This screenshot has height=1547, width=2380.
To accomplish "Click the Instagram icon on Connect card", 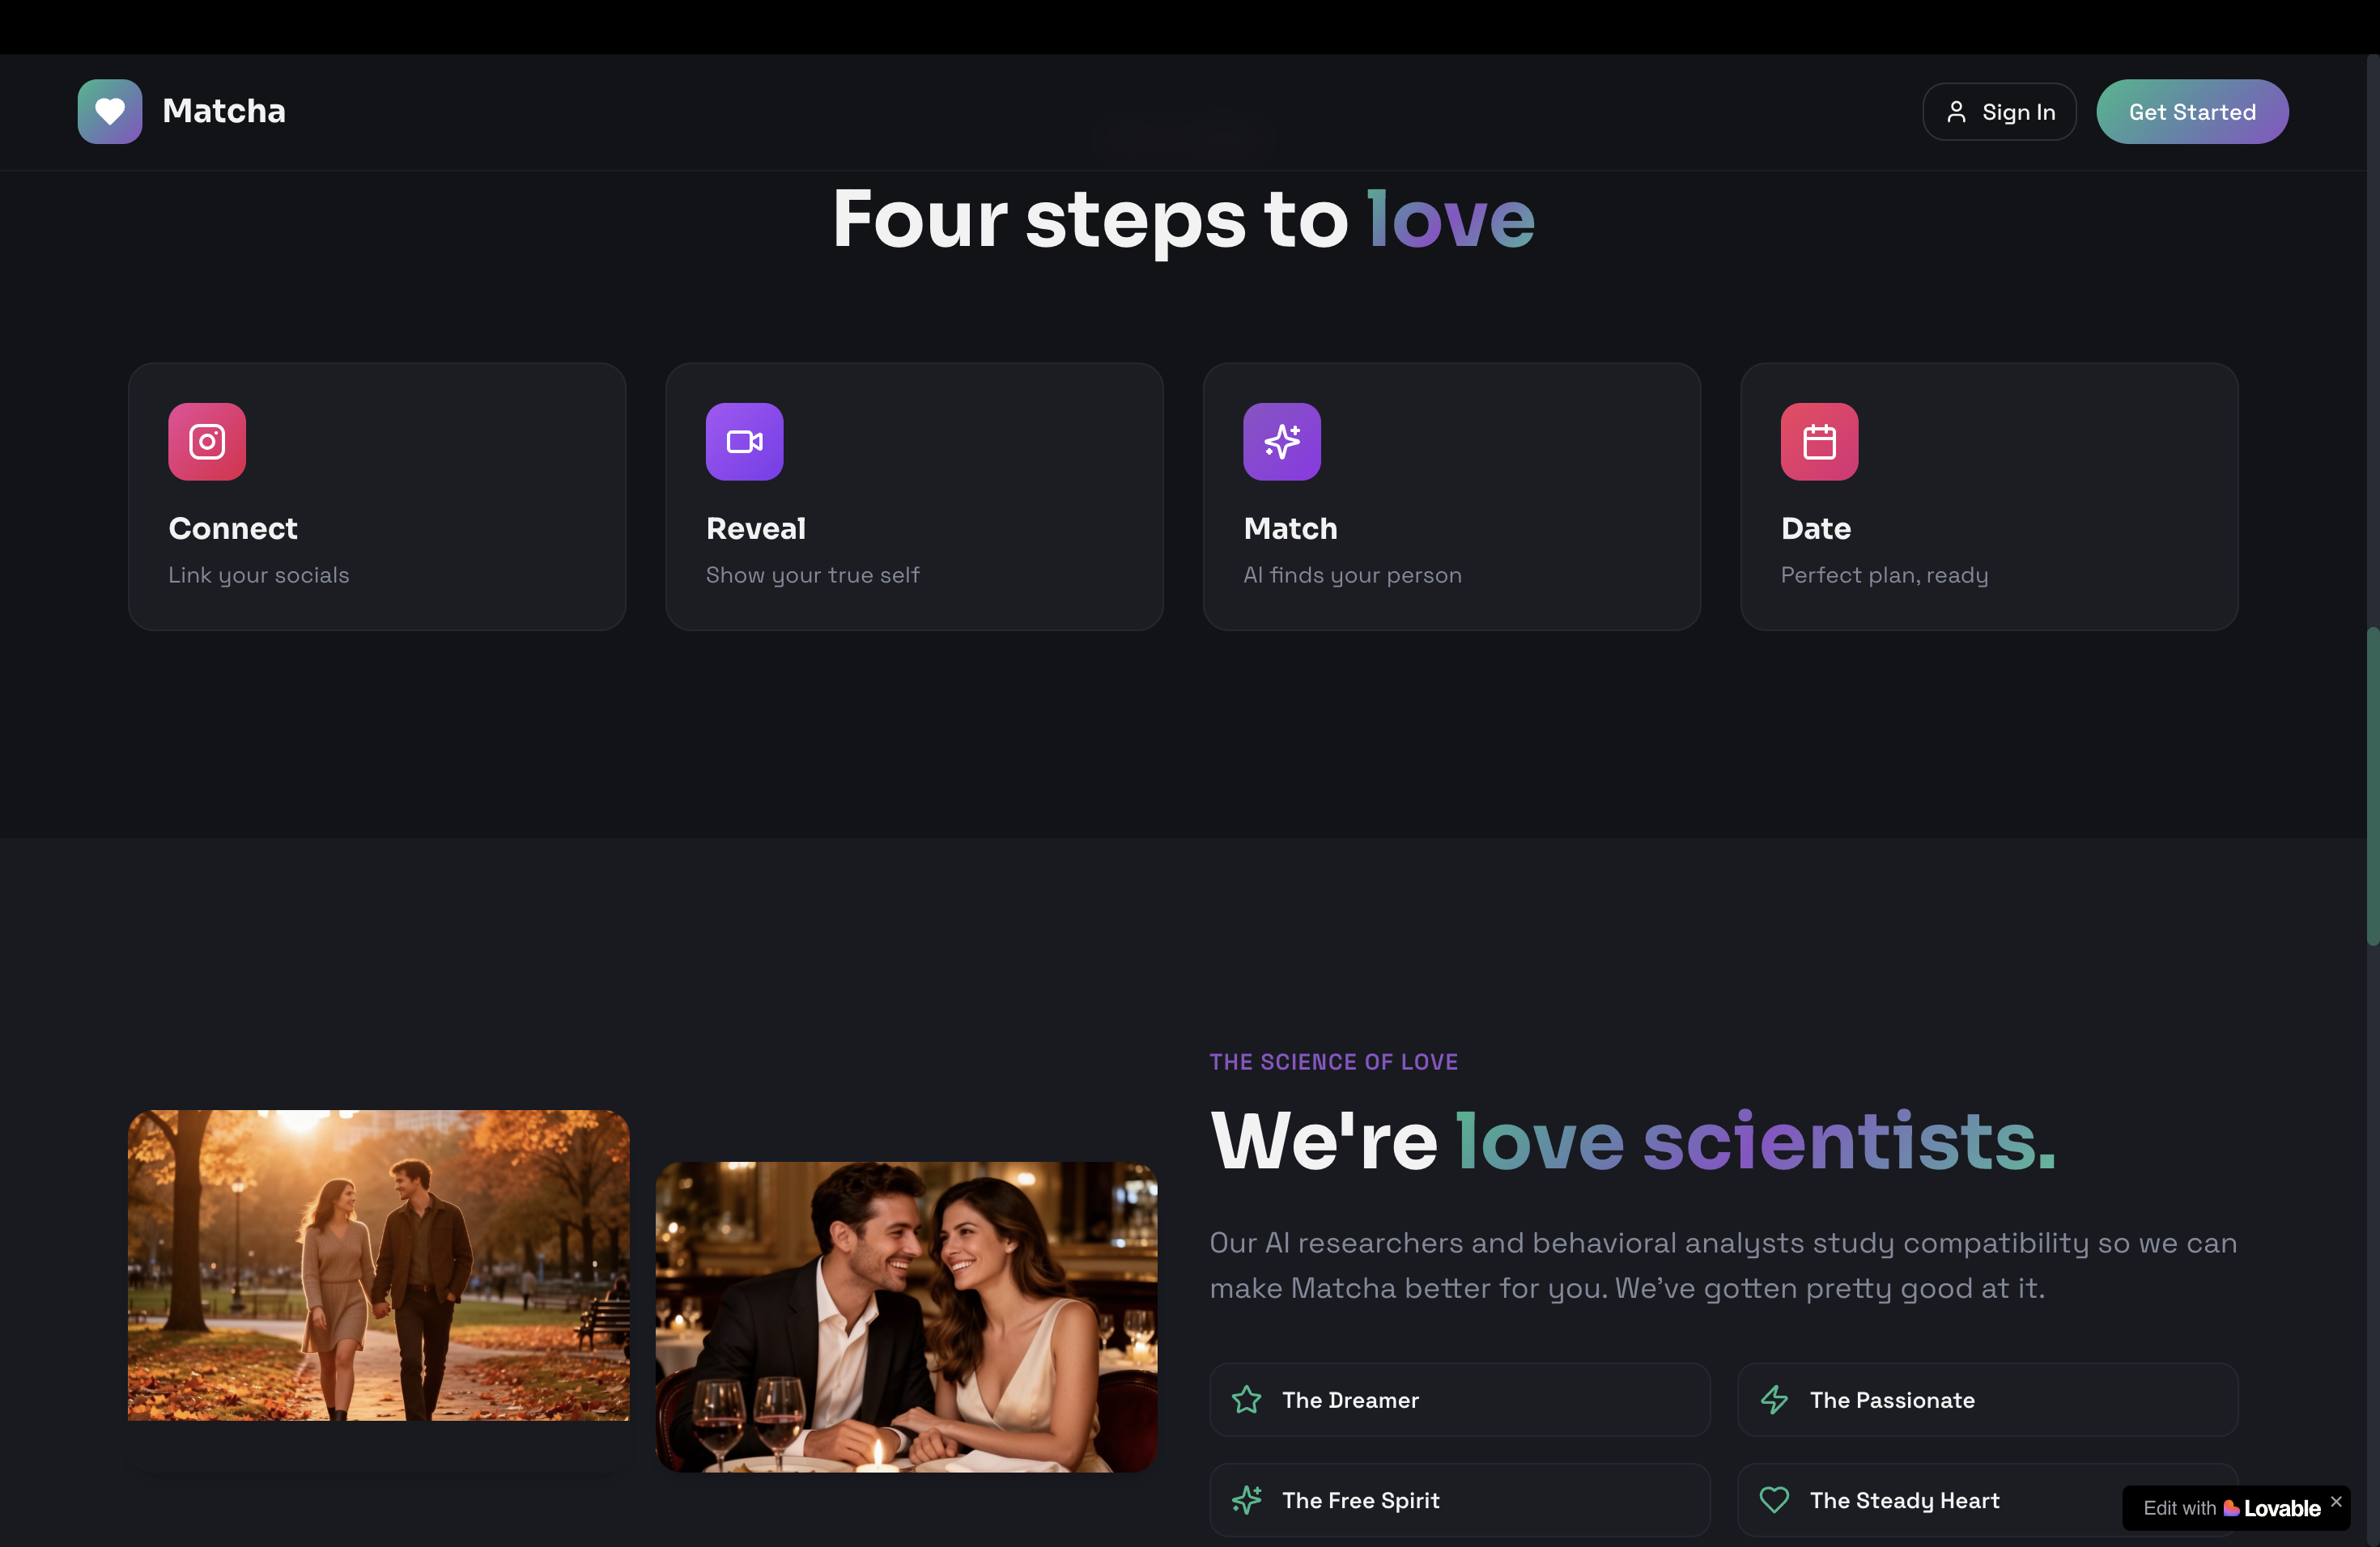I will click(207, 442).
